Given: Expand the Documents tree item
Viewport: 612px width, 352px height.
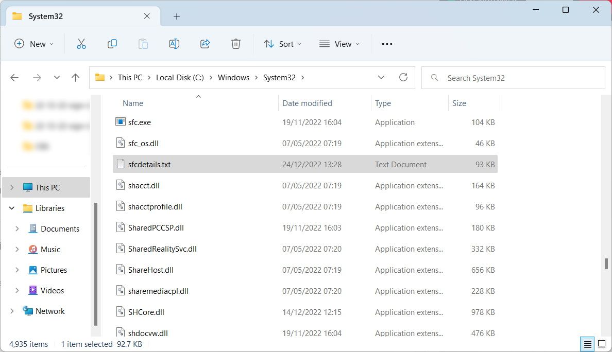Looking at the screenshot, I should (x=16, y=228).
